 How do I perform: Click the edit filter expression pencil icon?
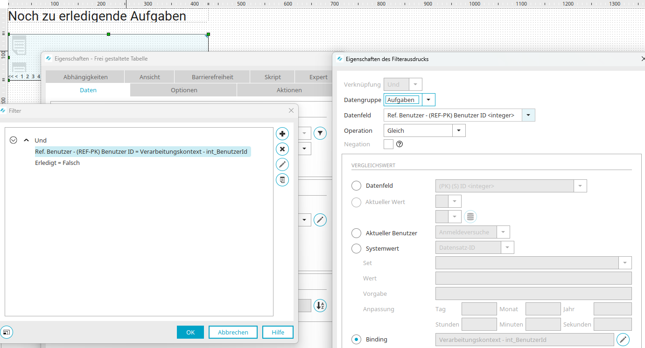pos(282,164)
